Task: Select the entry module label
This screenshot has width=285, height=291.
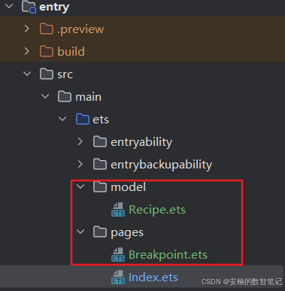Action: point(54,8)
